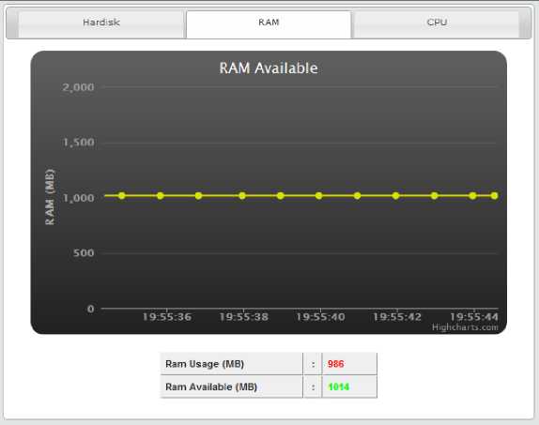Image resolution: width=539 pixels, height=425 pixels.
Task: Click the 2,000 y-axis label
Action: (78, 87)
